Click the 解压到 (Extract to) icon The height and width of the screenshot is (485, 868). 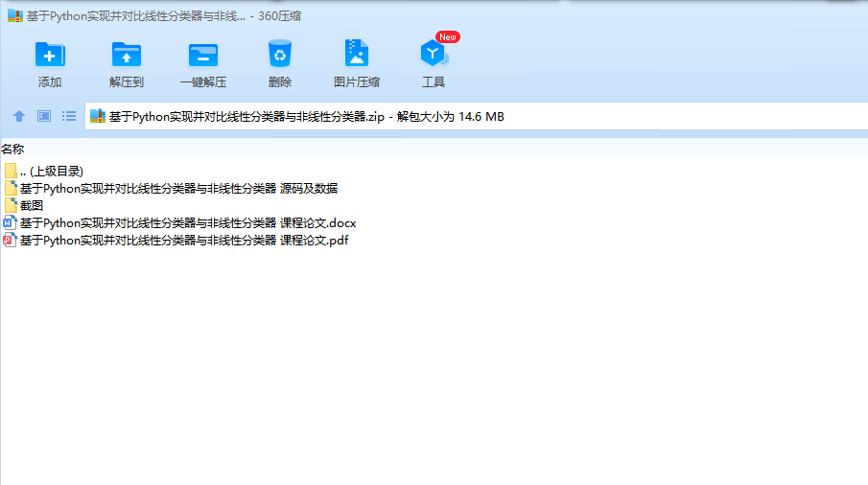point(127,55)
